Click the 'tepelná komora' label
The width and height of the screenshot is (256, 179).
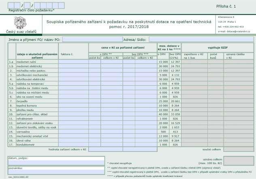[27, 106]
